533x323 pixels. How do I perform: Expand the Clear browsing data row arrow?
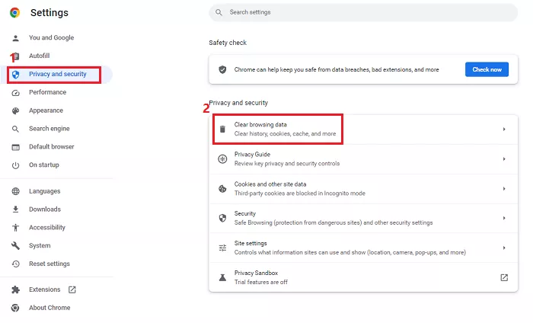pyautogui.click(x=504, y=130)
